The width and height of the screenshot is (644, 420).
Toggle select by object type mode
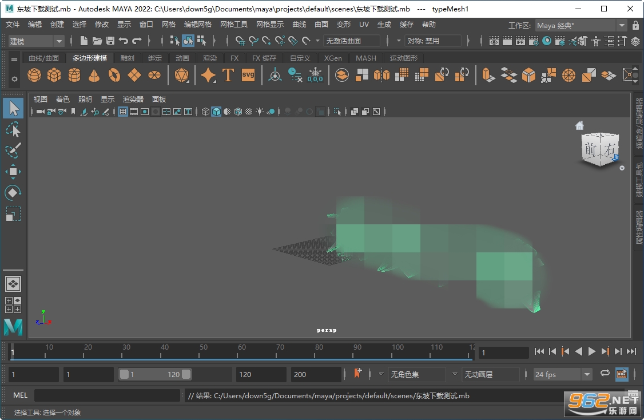pos(188,41)
